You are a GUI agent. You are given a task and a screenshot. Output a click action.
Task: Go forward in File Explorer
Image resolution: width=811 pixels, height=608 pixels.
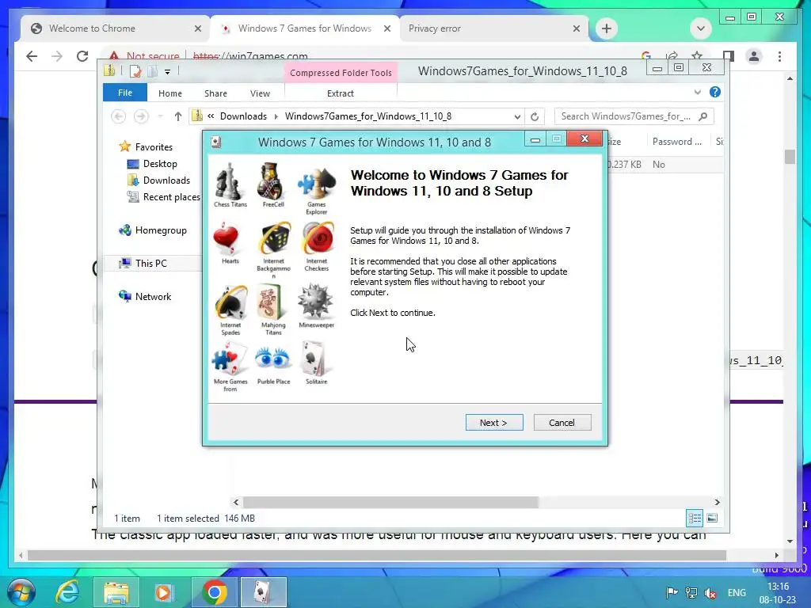coord(141,116)
